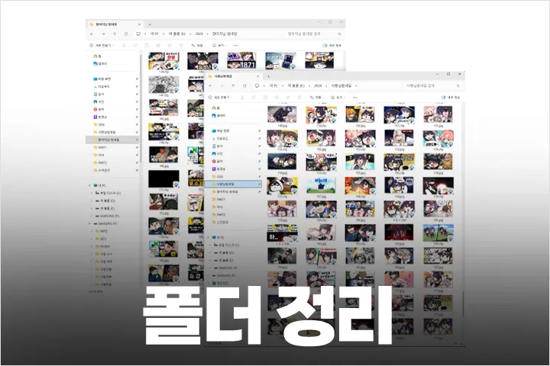
Task: Open 정렬 sort dropdown in front window
Action: (x=316, y=98)
